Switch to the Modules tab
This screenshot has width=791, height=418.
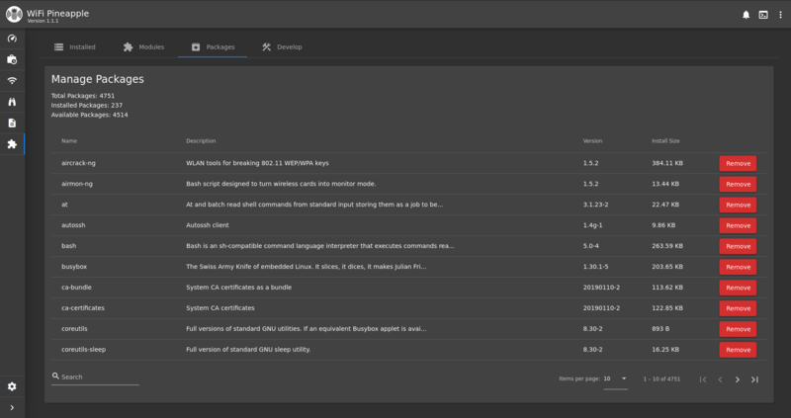[143, 46]
